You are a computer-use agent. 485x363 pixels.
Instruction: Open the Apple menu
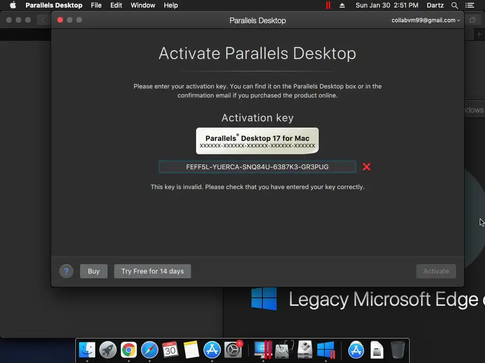point(13,5)
